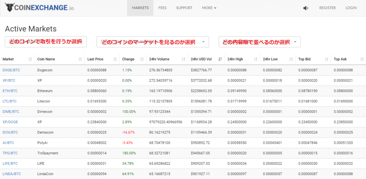Click the $3827766.77 USD volume value
366x179 pixels.
(x=201, y=70)
